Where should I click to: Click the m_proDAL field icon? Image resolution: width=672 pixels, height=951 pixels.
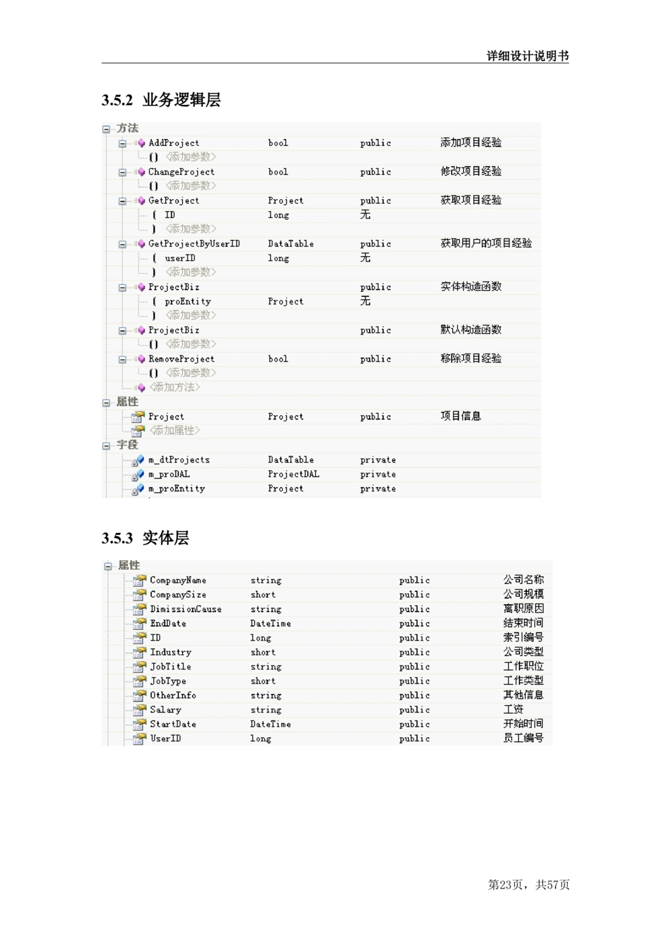point(138,474)
